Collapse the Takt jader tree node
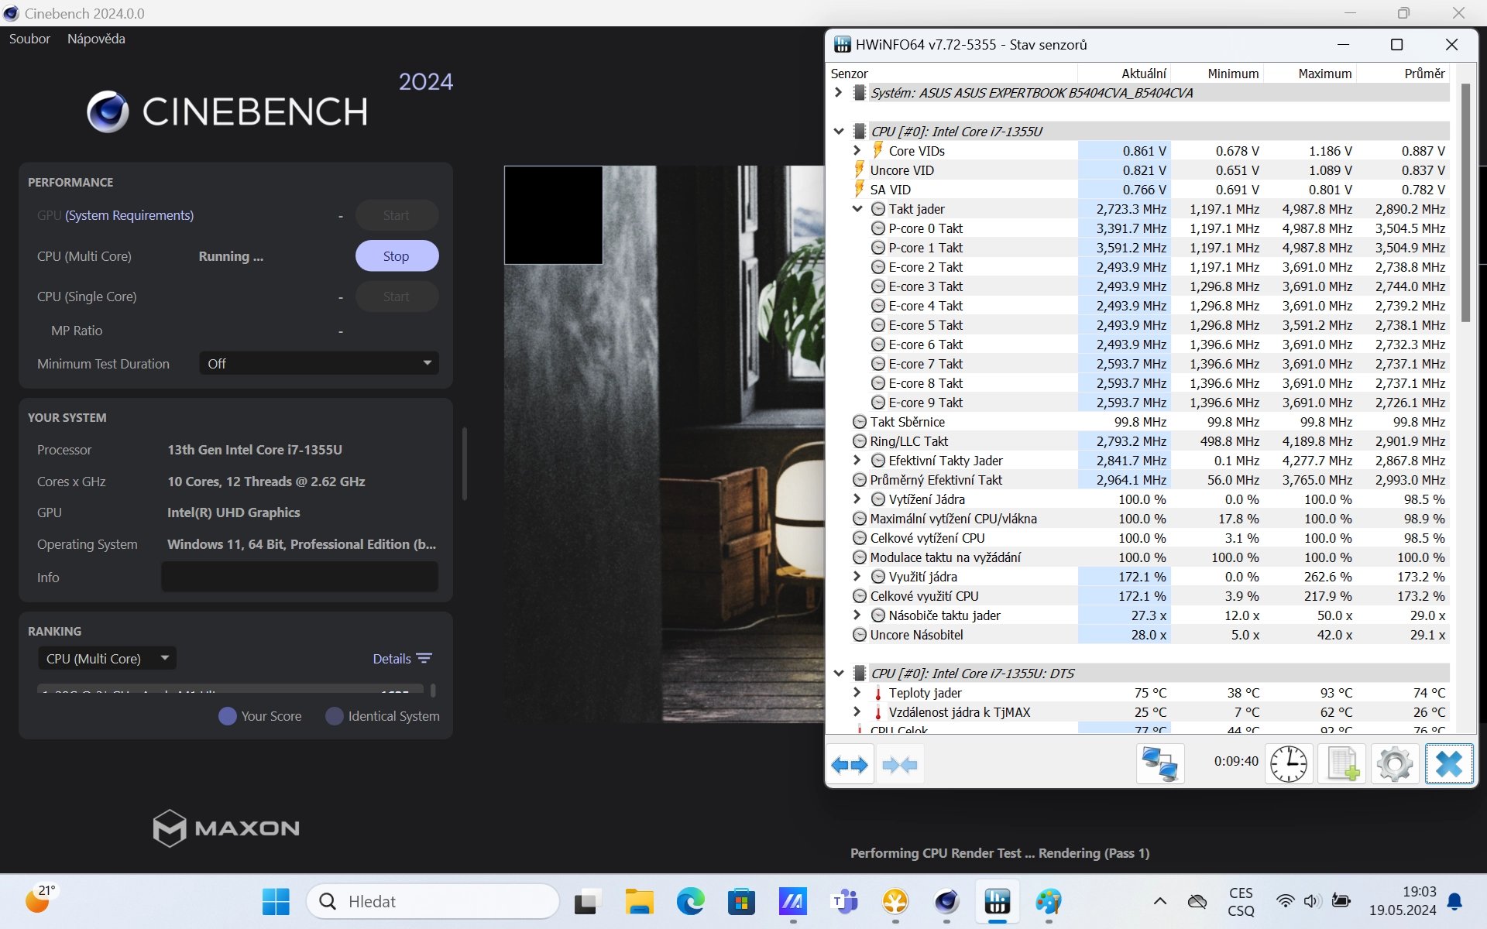 857,209
